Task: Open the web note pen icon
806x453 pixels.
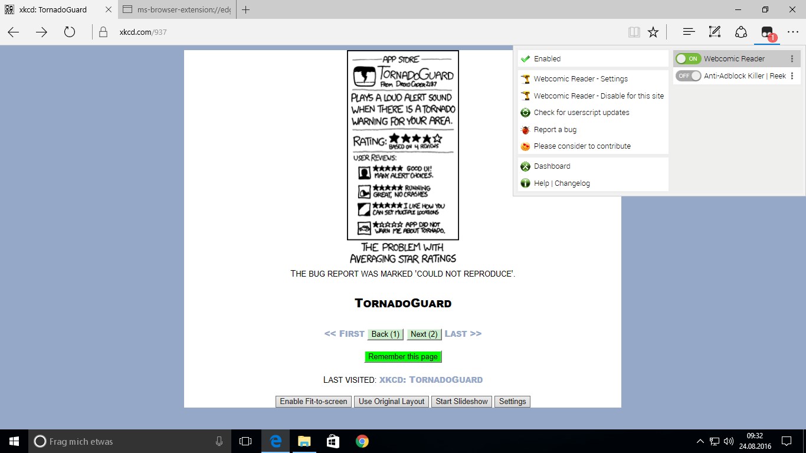Action: click(x=715, y=32)
